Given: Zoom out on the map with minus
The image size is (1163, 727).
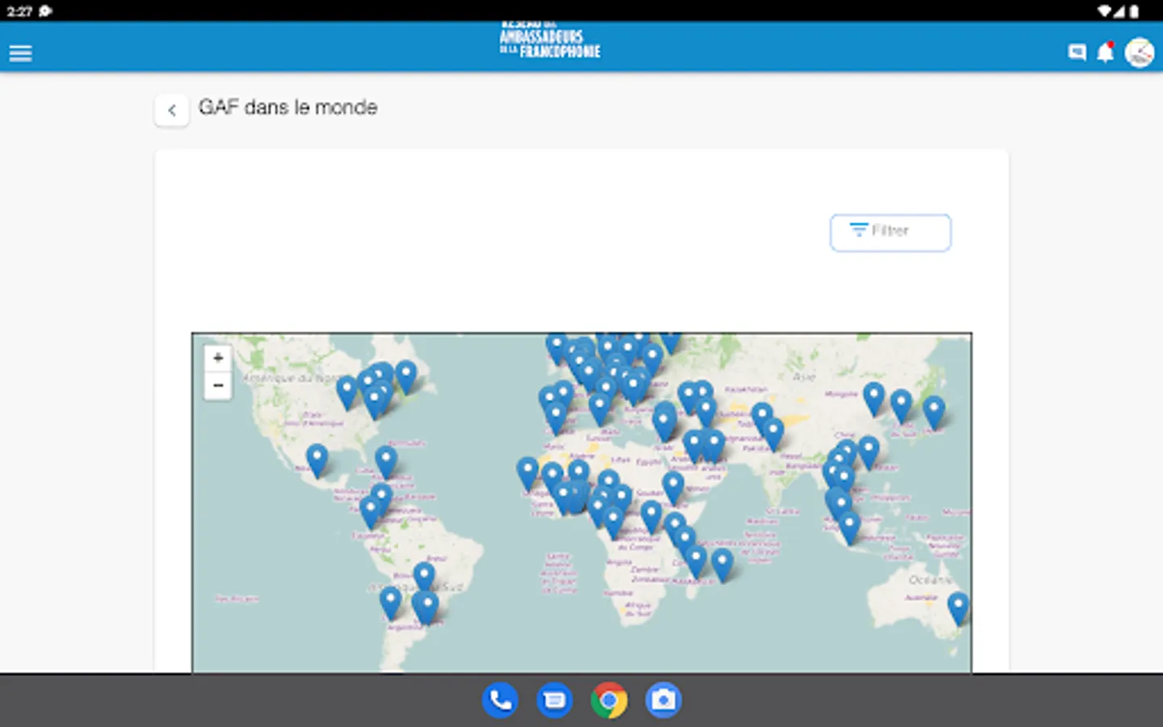Looking at the screenshot, I should pos(217,385).
